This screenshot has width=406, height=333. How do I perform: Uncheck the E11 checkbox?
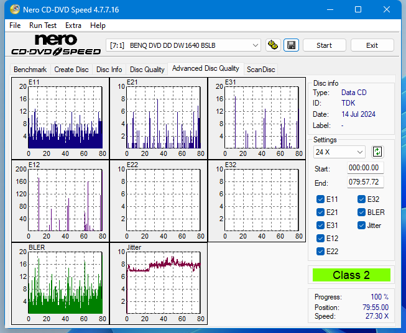(x=320, y=199)
